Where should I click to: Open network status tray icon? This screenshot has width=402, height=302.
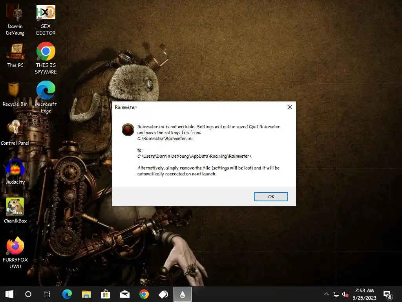(x=336, y=294)
